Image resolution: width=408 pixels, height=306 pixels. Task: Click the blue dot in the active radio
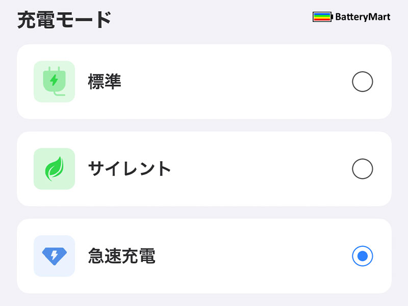pos(363,256)
